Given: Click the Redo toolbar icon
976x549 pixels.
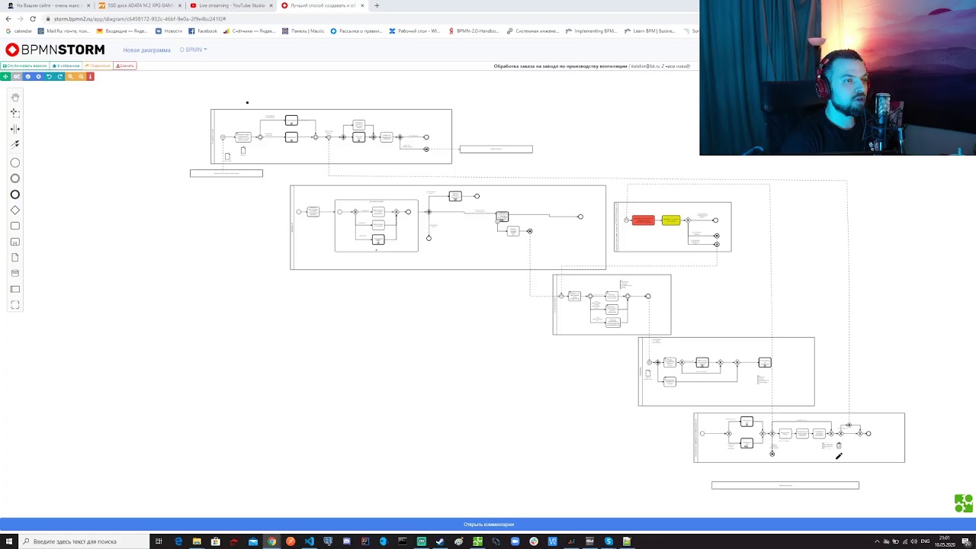Looking at the screenshot, I should pyautogui.click(x=59, y=76).
